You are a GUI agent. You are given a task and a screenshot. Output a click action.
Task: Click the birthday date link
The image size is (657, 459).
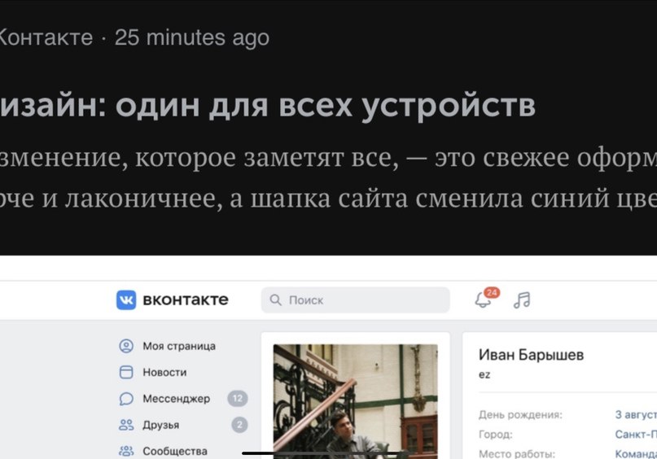636,414
